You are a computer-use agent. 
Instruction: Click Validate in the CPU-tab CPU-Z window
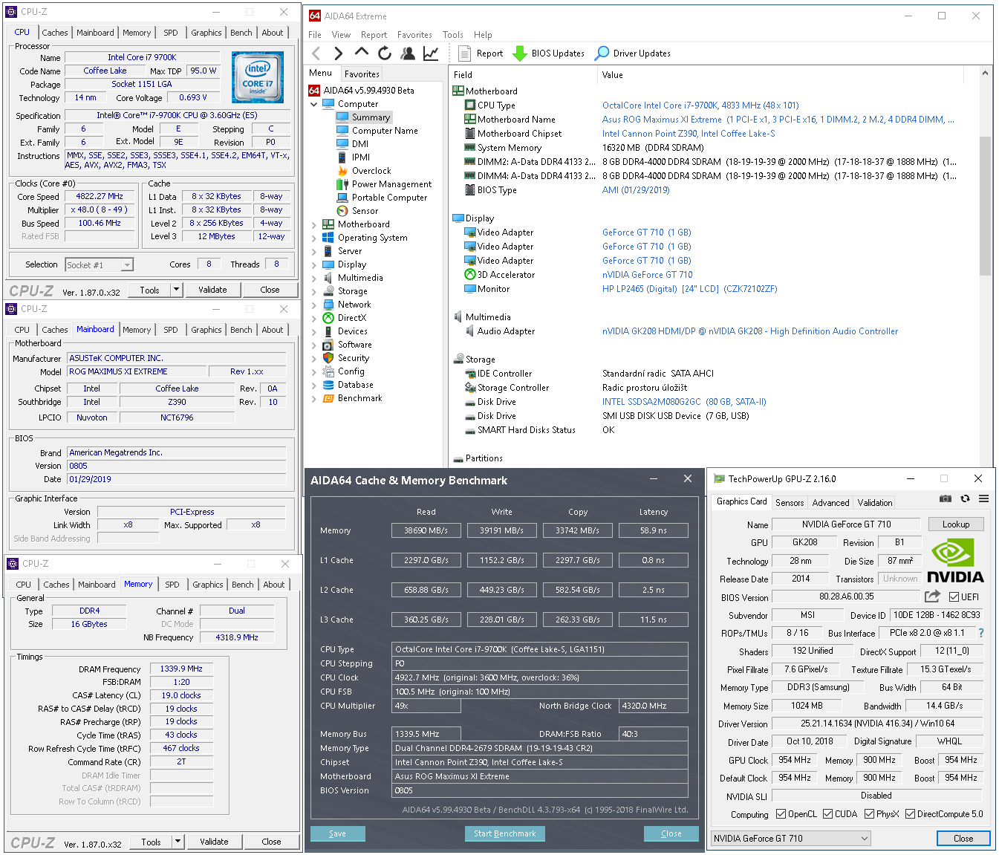213,290
